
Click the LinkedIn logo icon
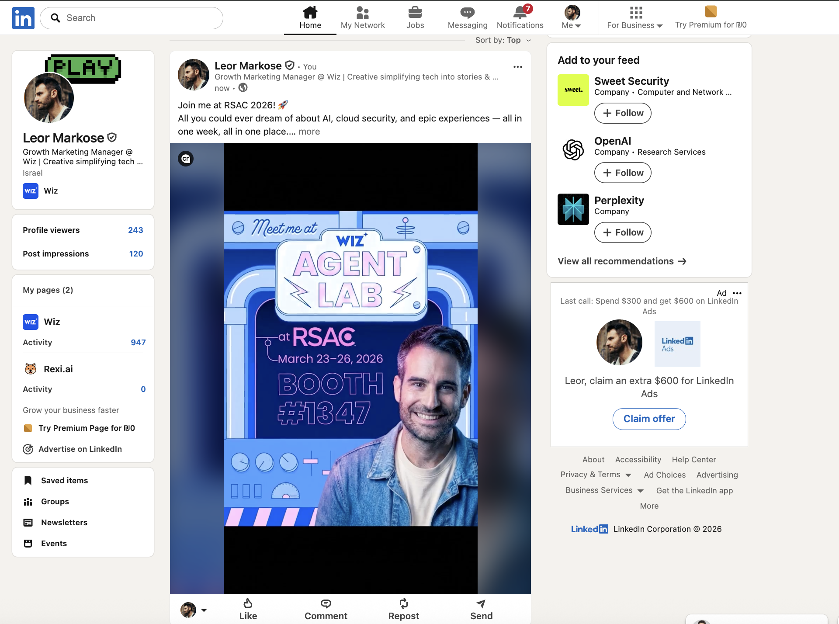[x=23, y=18]
